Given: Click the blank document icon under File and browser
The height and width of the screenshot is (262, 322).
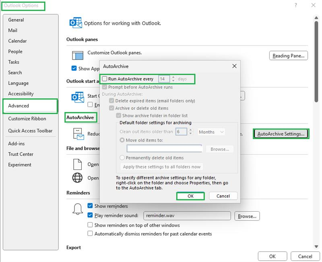Looking at the screenshot, I should [77, 164].
